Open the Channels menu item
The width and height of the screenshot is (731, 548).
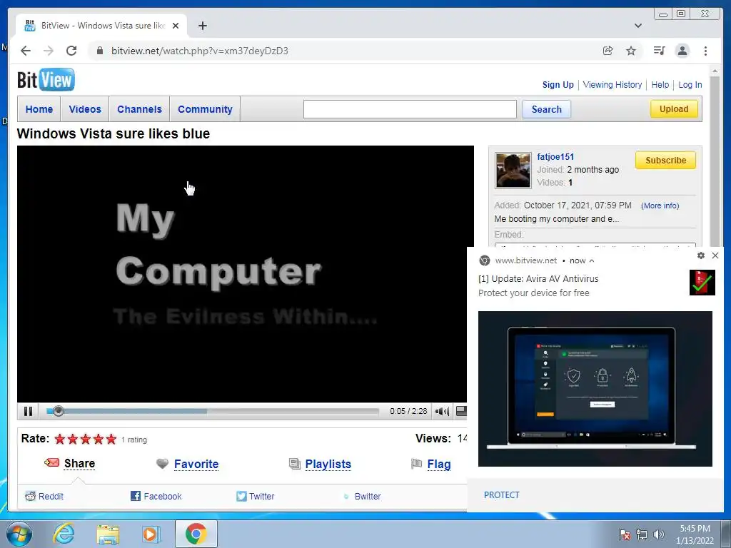click(x=139, y=109)
